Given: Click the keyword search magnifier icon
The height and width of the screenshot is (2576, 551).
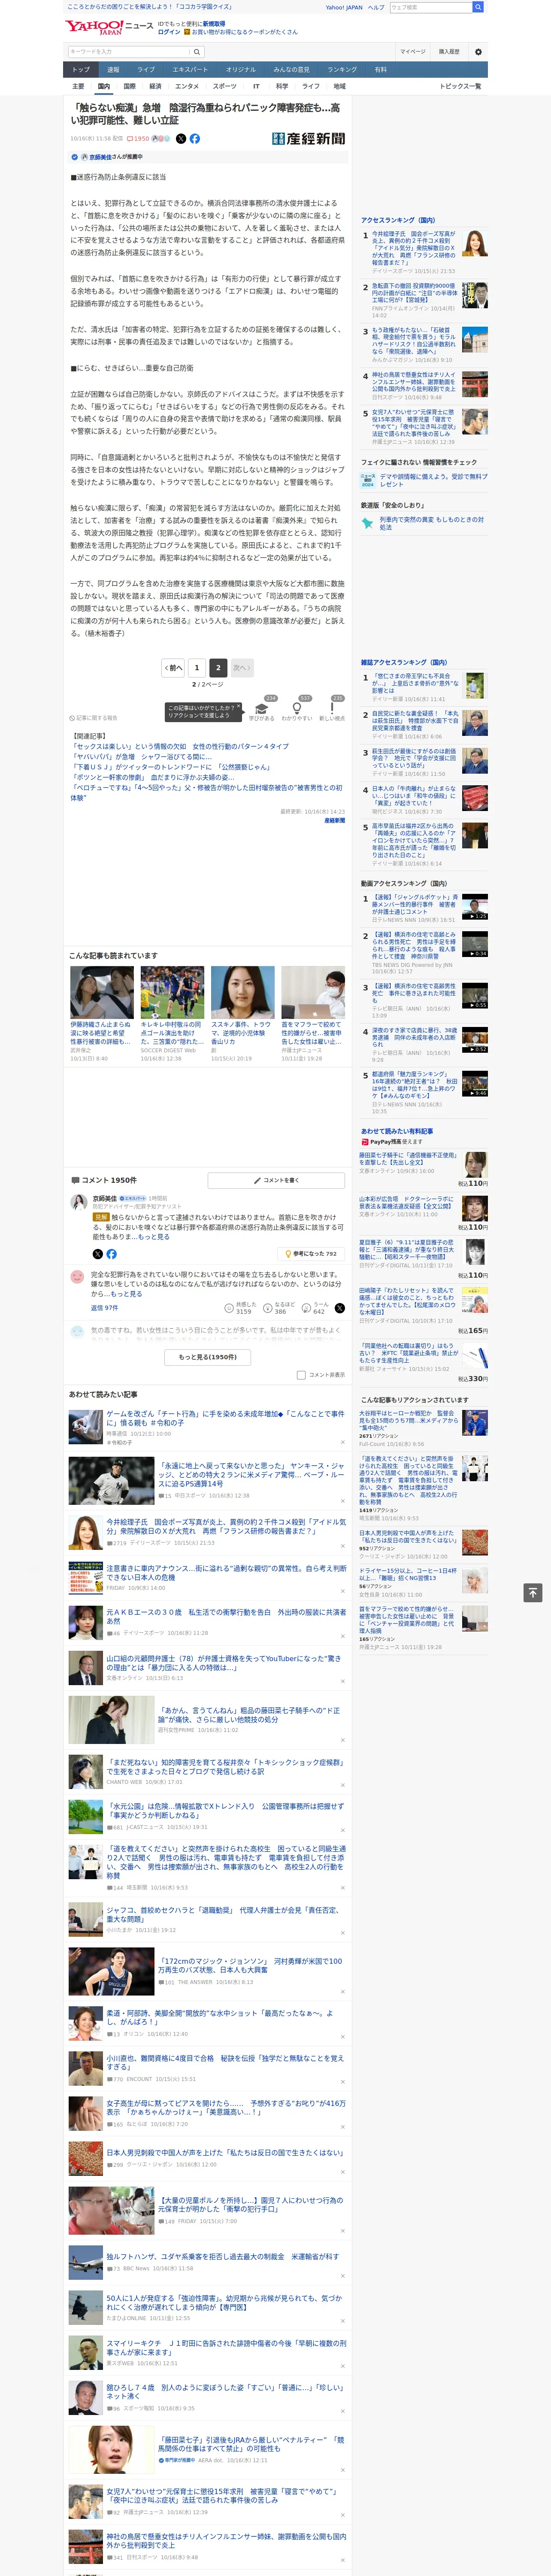Looking at the screenshot, I should 196,52.
